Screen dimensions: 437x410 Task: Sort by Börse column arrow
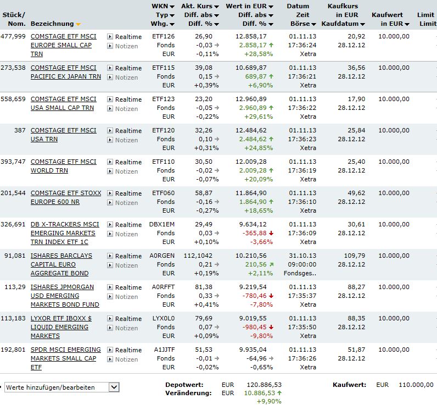pyautogui.click(x=313, y=25)
